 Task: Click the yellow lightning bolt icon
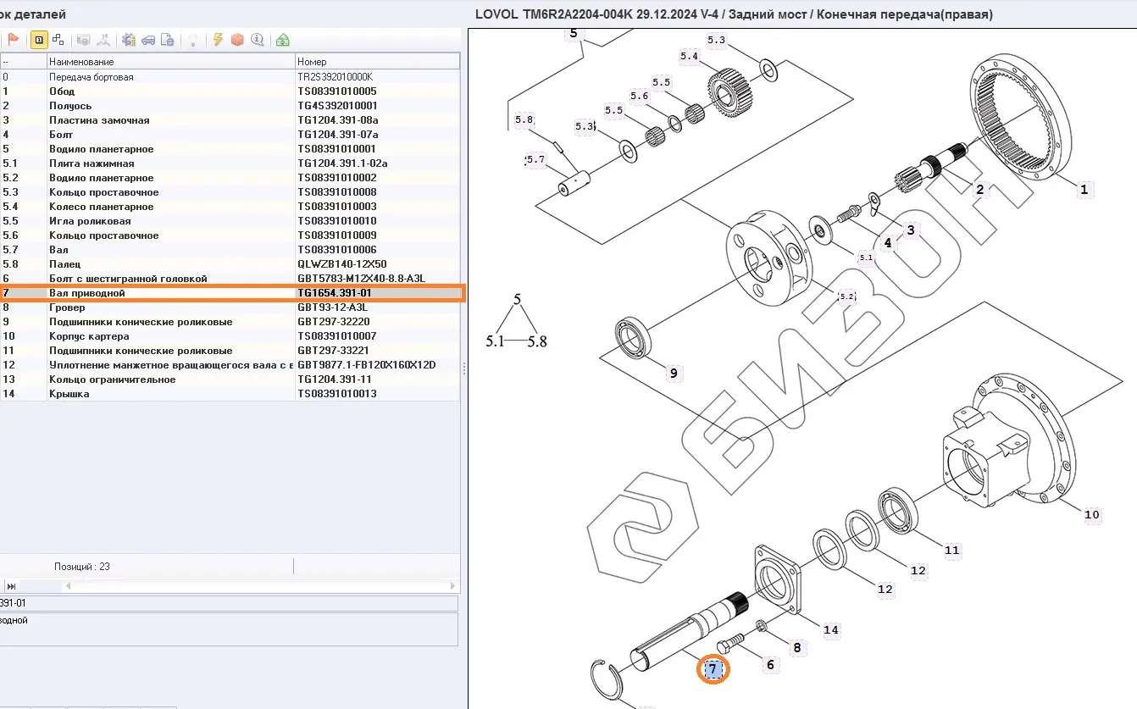[x=218, y=40]
